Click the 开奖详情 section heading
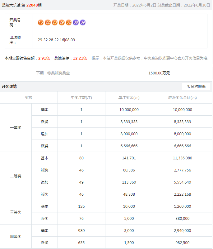Image resolution: width=213 pixels, height=249 pixels. pyautogui.click(x=9, y=87)
